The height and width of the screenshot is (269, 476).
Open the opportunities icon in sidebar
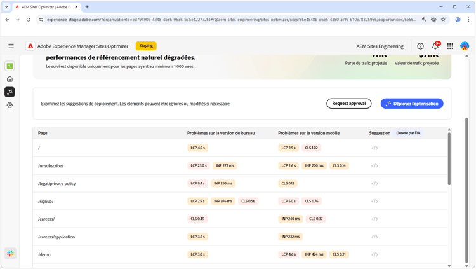[x=10, y=92]
